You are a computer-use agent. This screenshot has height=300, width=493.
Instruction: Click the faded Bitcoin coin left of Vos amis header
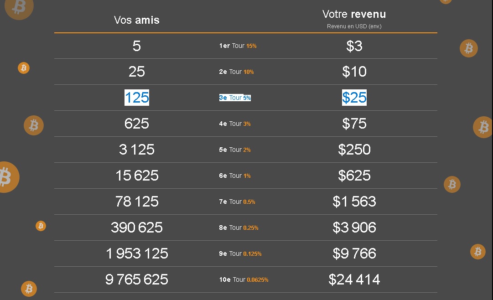[x=19, y=7]
